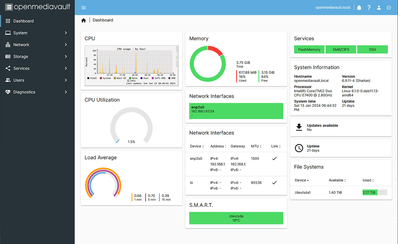This screenshot has height=244, width=398.
Task: Sort file systems by Used
Action: tap(368, 180)
